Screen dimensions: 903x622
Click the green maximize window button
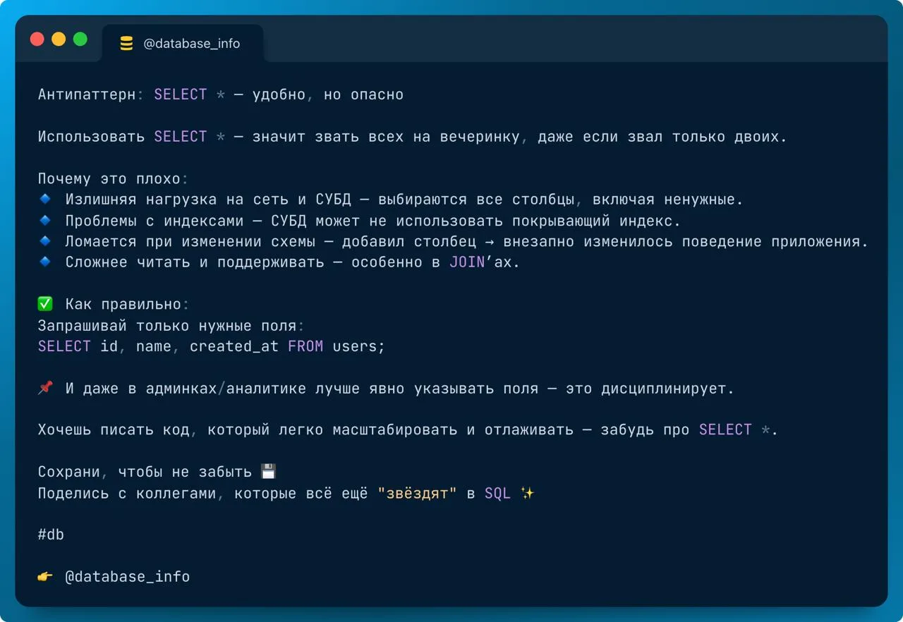tap(80, 39)
